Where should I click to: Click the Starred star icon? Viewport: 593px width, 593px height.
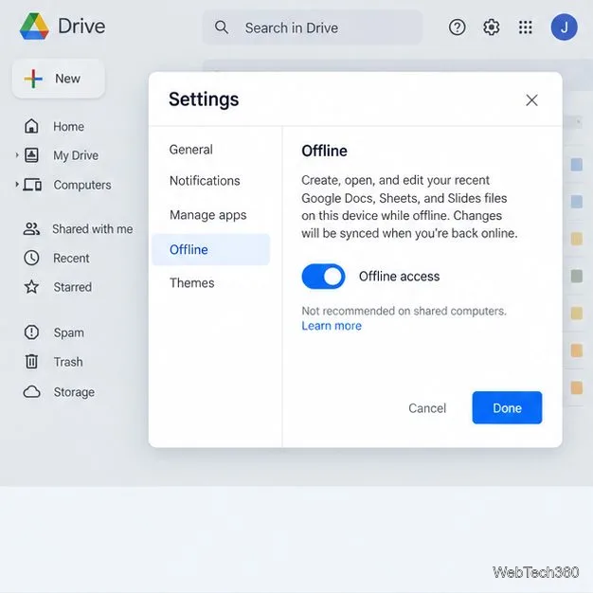31,287
